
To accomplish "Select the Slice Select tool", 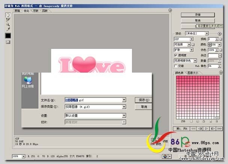I will (x=8, y=20).
